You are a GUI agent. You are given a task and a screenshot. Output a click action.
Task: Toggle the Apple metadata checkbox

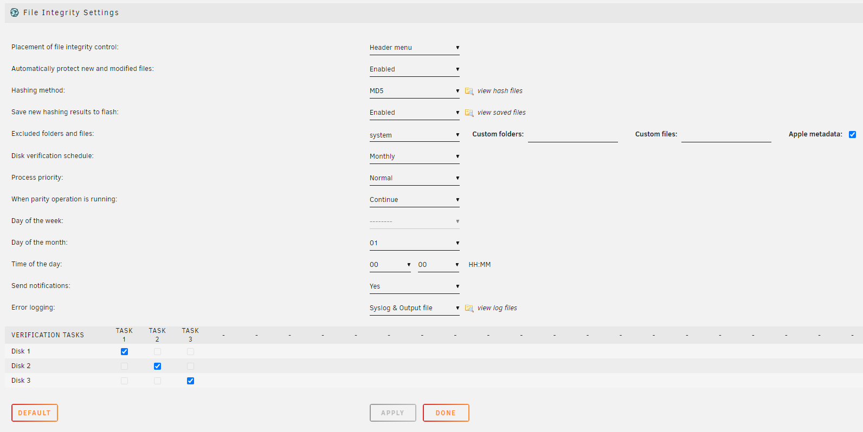[x=852, y=134]
